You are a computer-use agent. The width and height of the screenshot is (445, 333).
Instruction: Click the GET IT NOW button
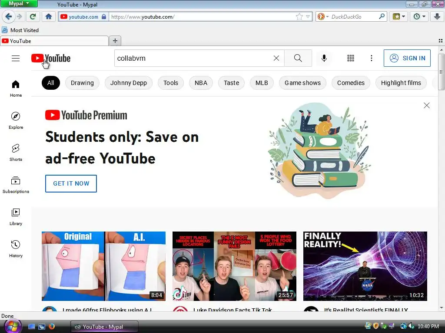click(71, 183)
